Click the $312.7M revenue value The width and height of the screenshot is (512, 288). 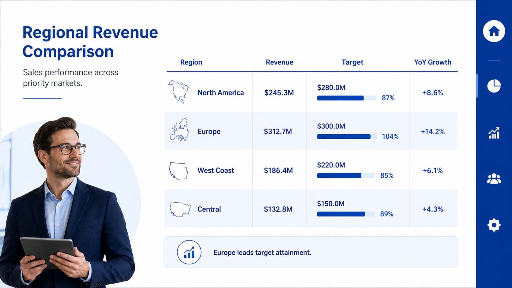point(278,131)
